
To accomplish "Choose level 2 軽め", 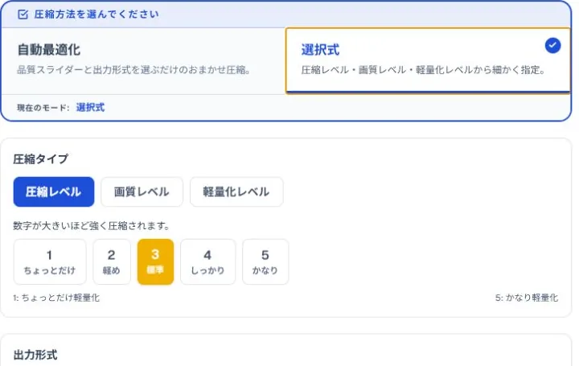I will pyautogui.click(x=112, y=262).
